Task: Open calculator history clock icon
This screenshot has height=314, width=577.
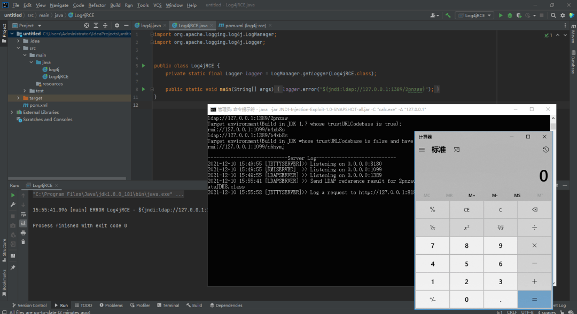Action: 545,150
